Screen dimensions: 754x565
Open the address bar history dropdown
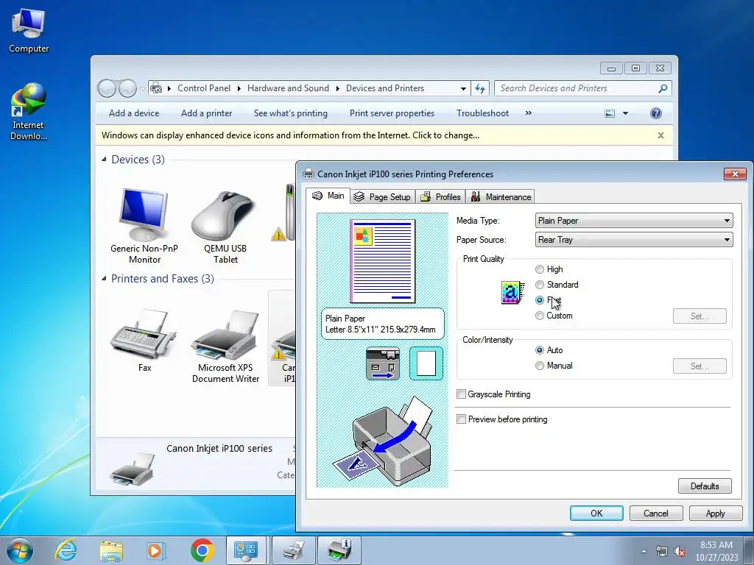(463, 88)
